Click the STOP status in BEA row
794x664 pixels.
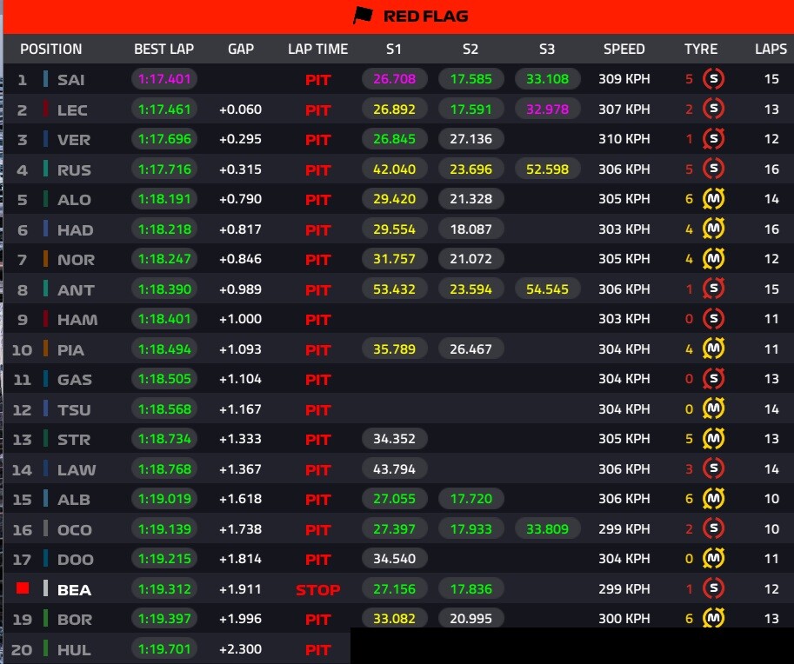318,590
